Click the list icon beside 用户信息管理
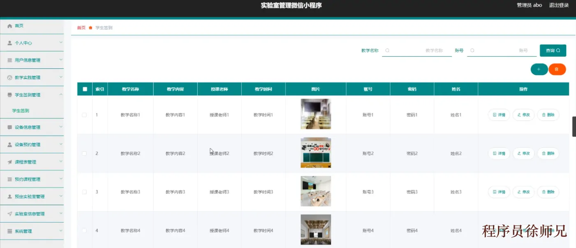 10,60
